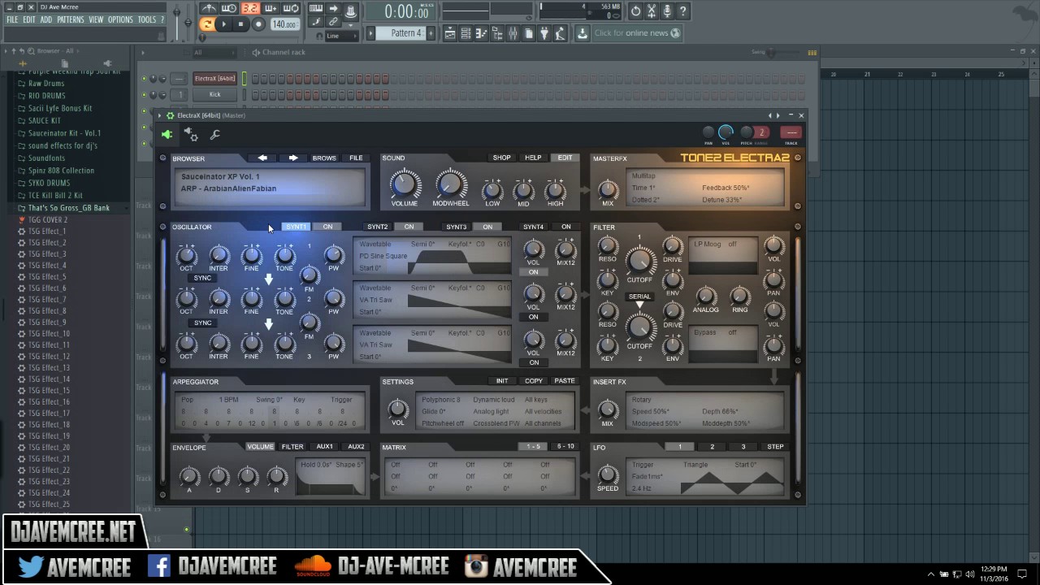The image size is (1040, 585).
Task: Click COPY in Settings section
Action: (x=534, y=381)
